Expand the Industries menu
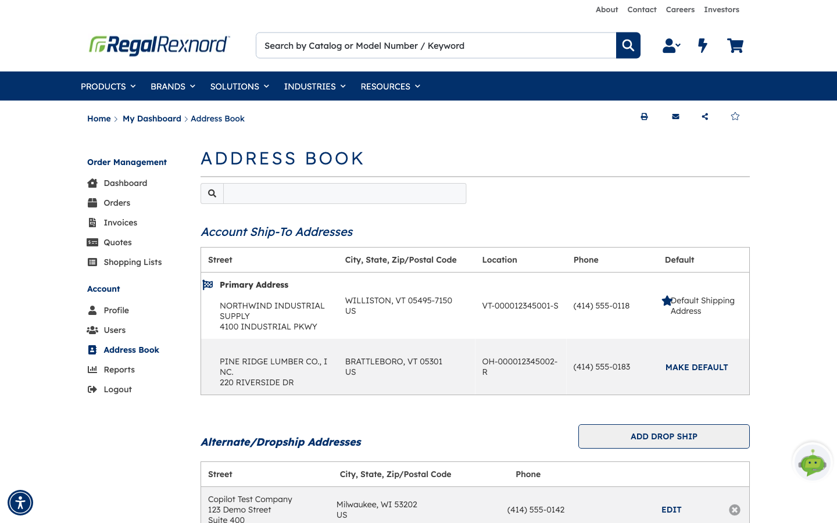 click(x=314, y=86)
